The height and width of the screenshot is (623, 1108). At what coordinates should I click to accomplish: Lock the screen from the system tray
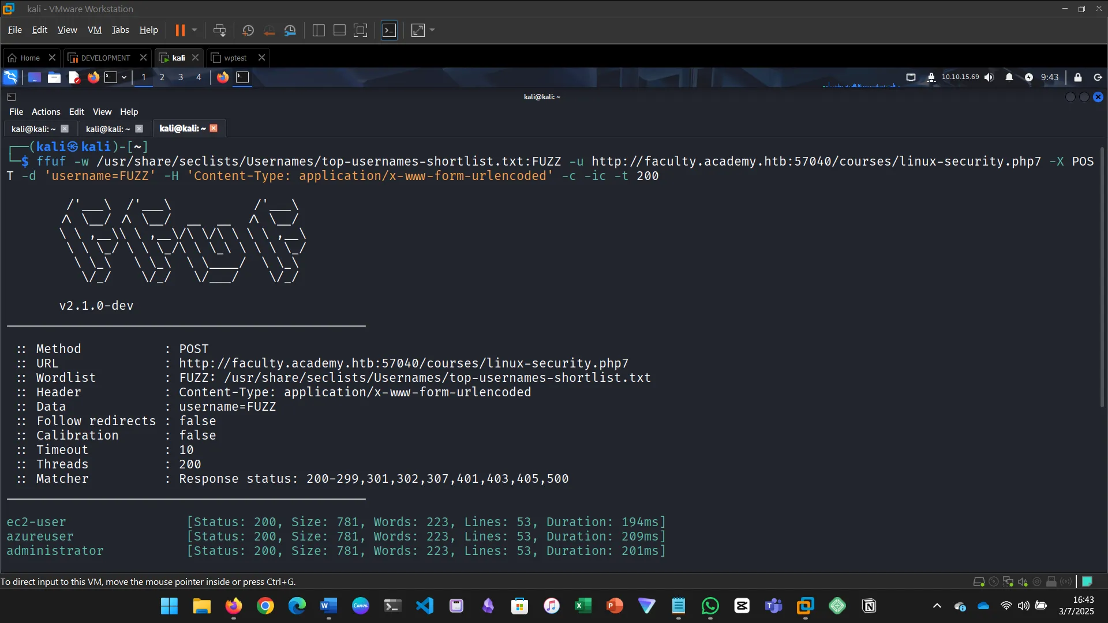1077,77
